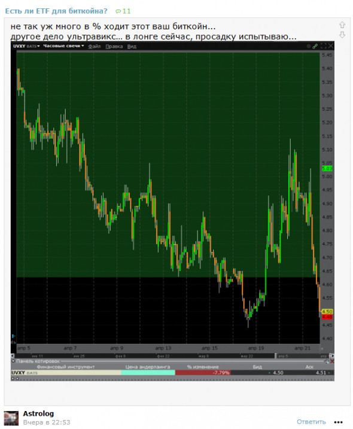Viewport: 353px width, 429px height.
Task: Close the quote panel with red X
Action: point(332,361)
